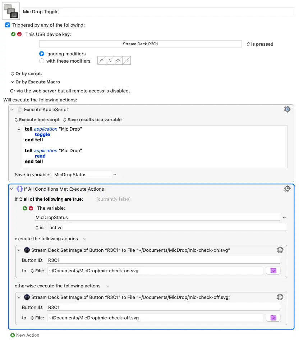Uncheck Triggered by any of the following
Image resolution: width=299 pixels, height=341 pixels.
(8, 25)
